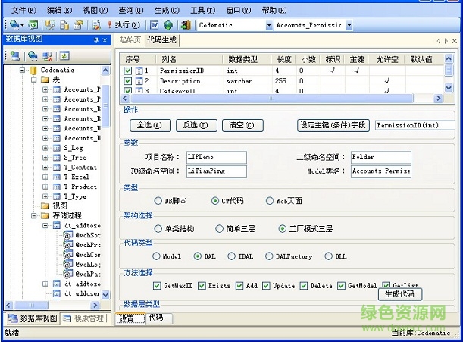The image size is (463, 342).
Task: Click the refresh icon in database panel toolbar
Action: (64, 55)
